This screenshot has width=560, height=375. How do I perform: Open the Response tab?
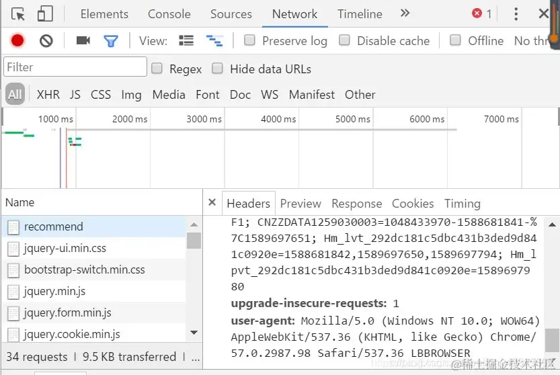coord(356,204)
